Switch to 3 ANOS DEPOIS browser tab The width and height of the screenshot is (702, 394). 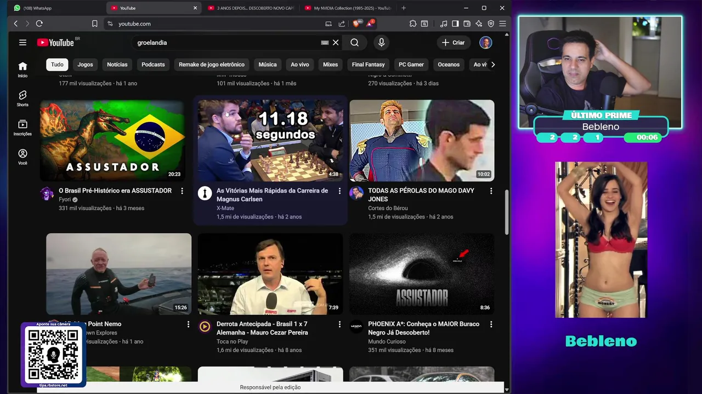pyautogui.click(x=251, y=8)
